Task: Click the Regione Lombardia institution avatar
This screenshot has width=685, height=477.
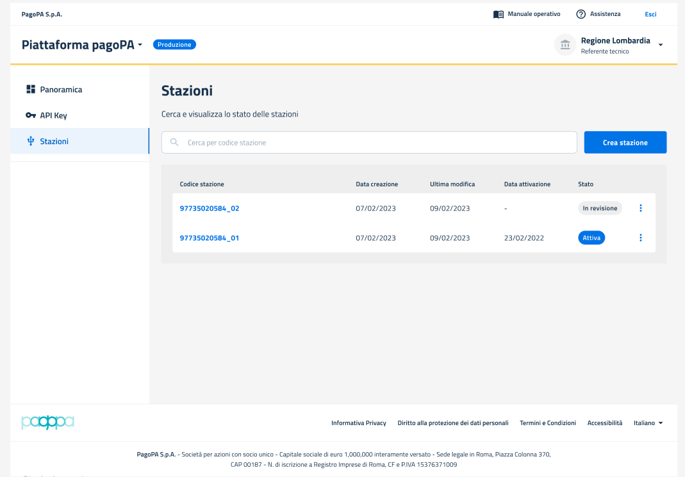Action: click(565, 45)
